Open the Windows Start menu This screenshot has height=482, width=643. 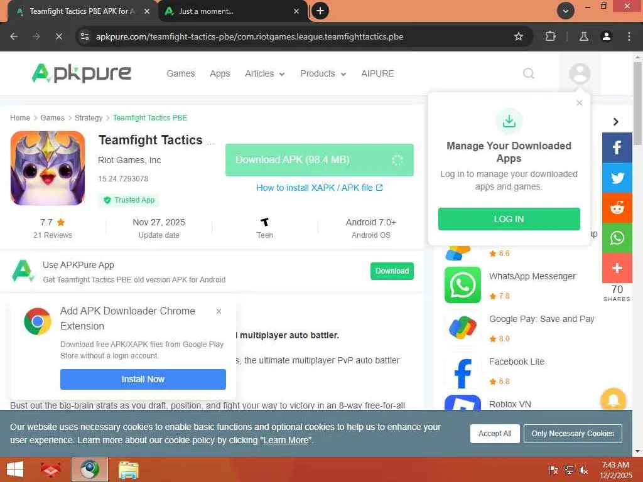pyautogui.click(x=15, y=469)
